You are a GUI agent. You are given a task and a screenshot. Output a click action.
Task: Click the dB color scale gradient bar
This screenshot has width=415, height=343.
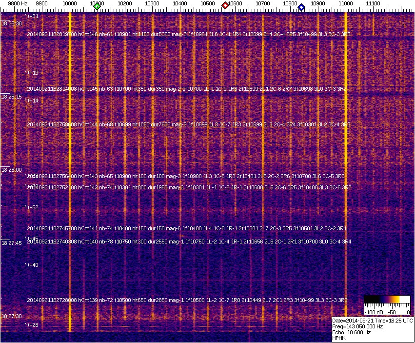pos(386,300)
